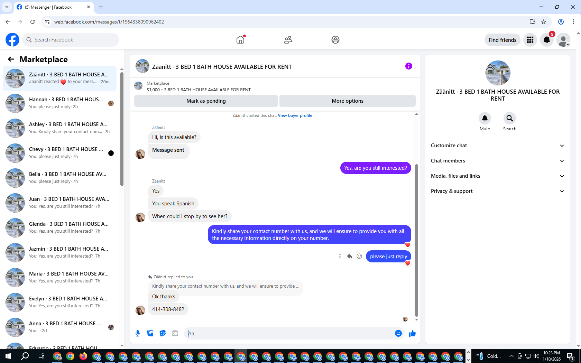This screenshot has height=363, width=581.
Task: Open the Facebook menu grid icon
Action: pos(530,40)
